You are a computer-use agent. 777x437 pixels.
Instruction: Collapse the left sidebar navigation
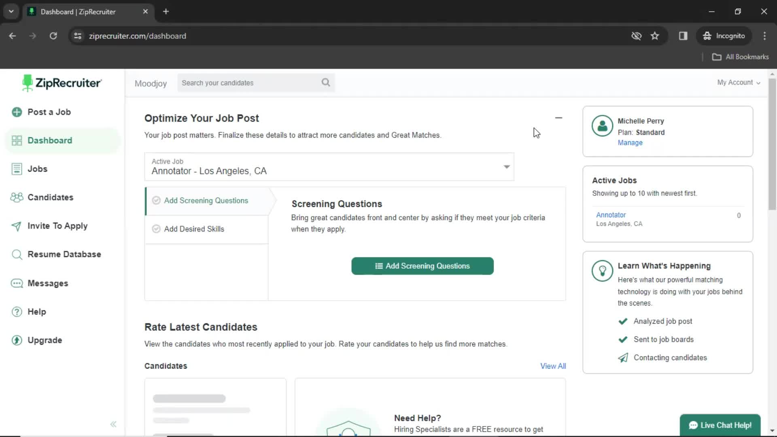tap(113, 424)
